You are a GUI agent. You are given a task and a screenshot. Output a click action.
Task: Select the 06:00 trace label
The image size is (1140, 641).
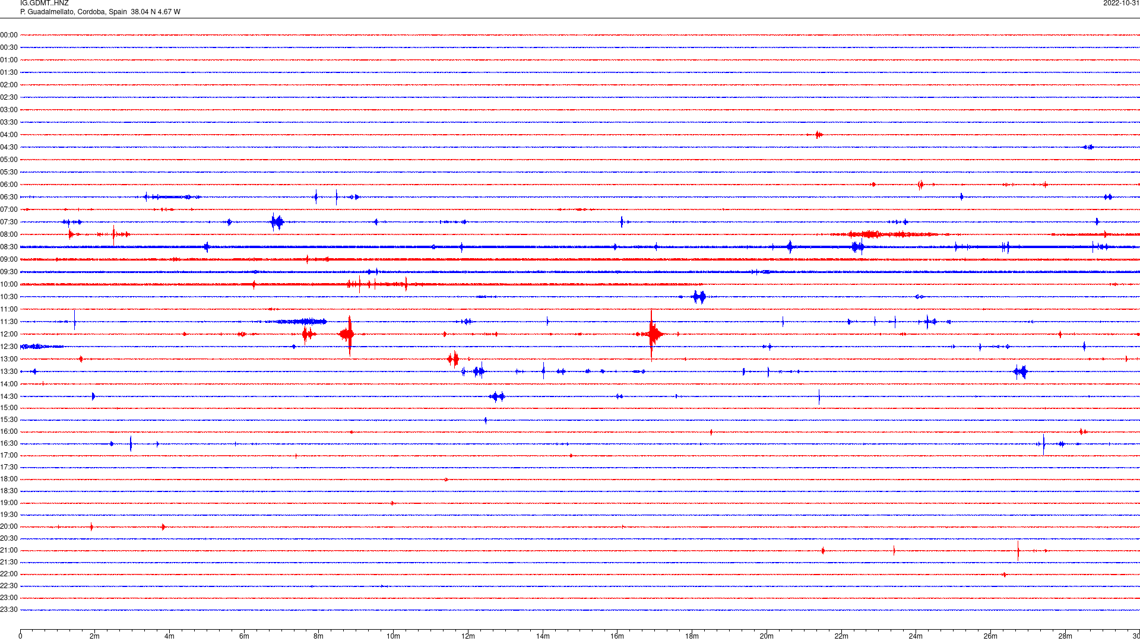(9, 185)
